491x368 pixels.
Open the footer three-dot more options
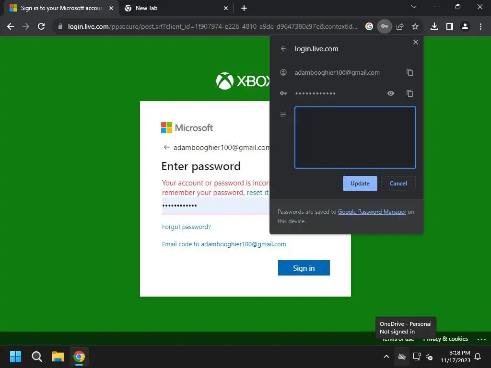(481, 339)
